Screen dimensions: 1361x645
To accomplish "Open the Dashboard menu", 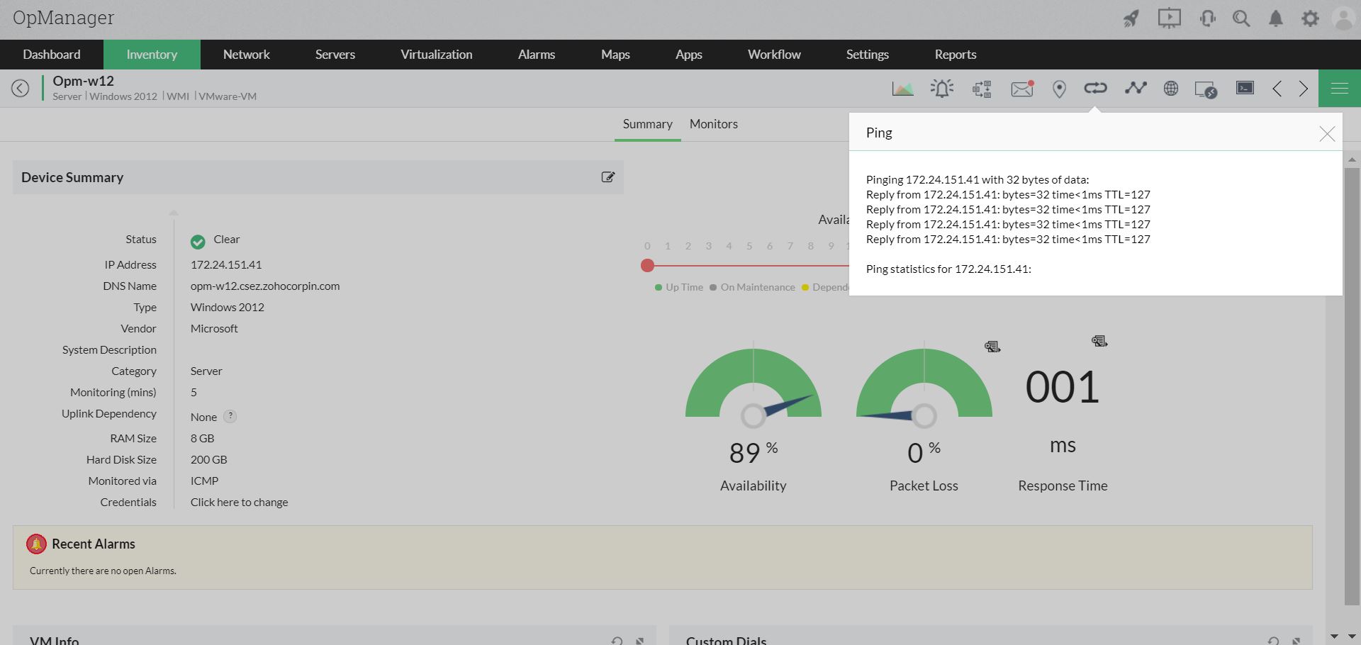I will [52, 55].
